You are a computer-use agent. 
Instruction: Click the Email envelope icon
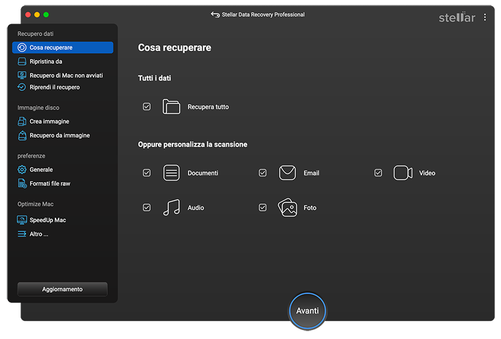(287, 173)
